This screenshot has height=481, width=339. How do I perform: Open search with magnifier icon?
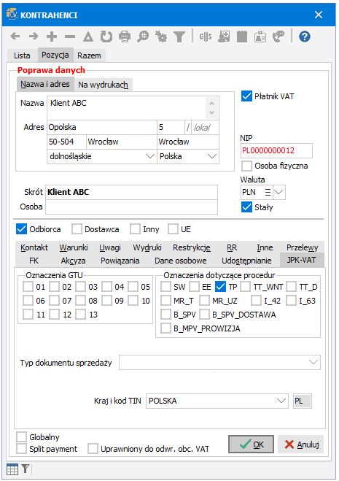click(143, 36)
